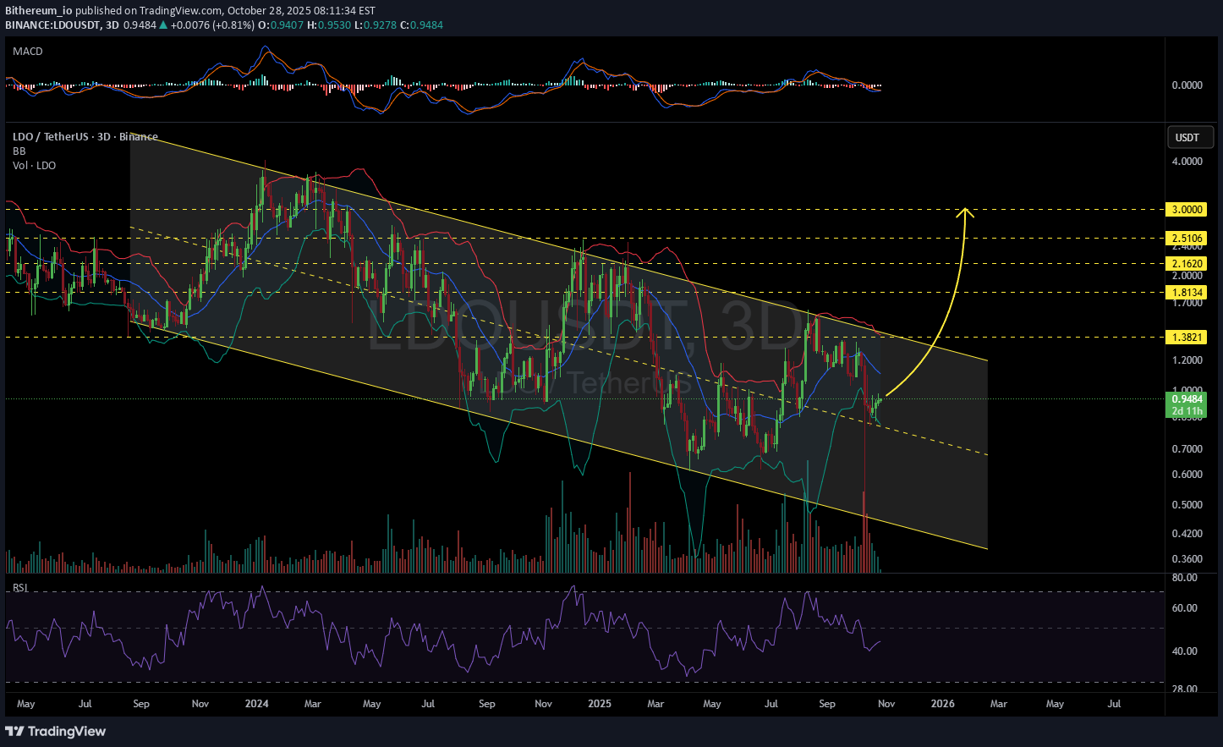Click the LDO / TetherUS chart title
Viewport: 1223px width, 747px height.
[85, 137]
